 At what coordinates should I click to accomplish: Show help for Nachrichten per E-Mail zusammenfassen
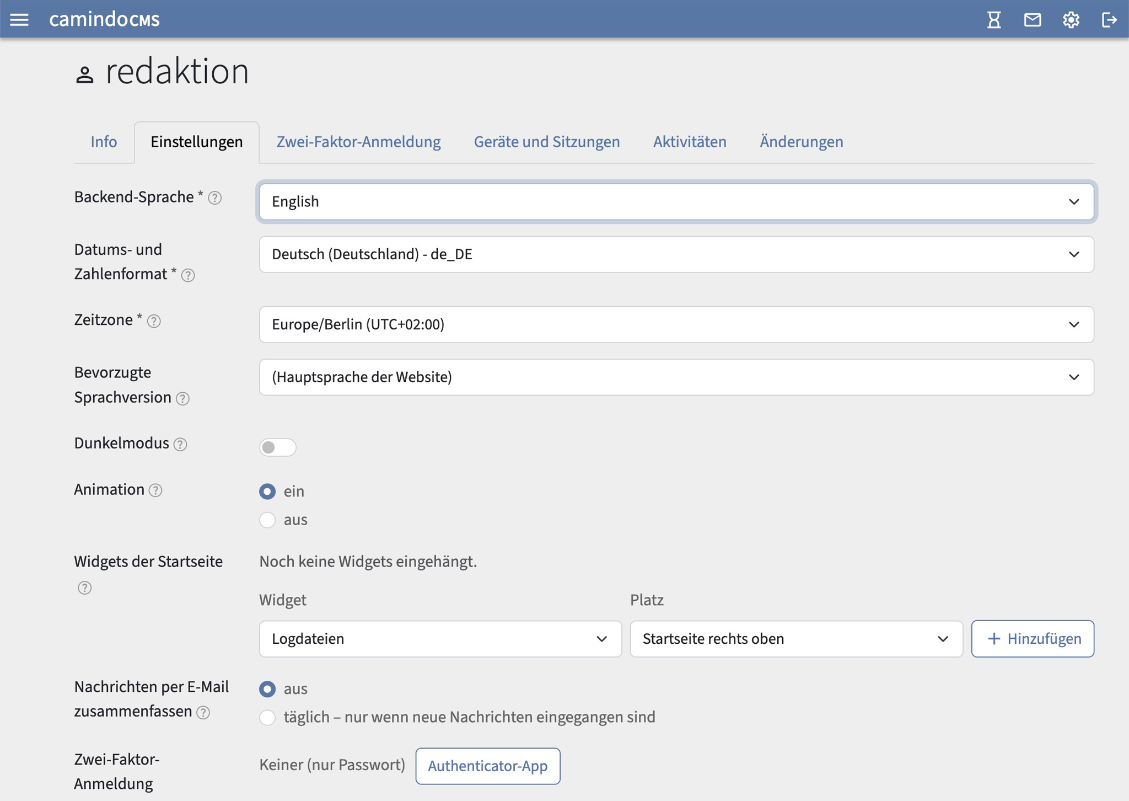pyautogui.click(x=203, y=712)
